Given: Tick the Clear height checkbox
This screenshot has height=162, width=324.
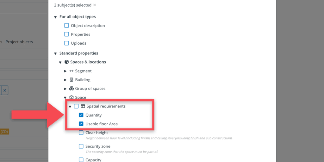Looking at the screenshot, I should coord(81,133).
